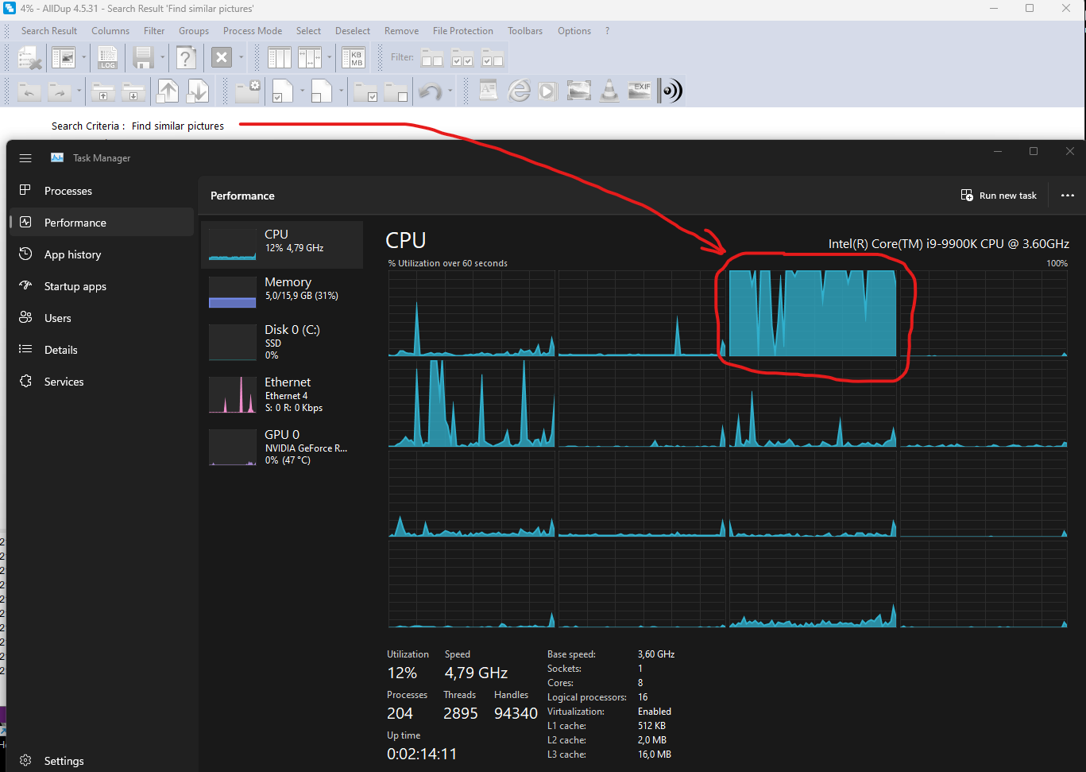Open the LOG file icon in toolbar
The width and height of the screenshot is (1086, 772).
pos(107,58)
